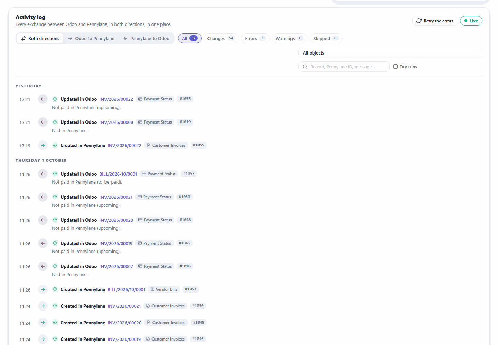Click the right arrow icon on the Vendor Bills BILL/2026/10/0001 row
Viewport: 498px width, 345px height.
point(43,289)
